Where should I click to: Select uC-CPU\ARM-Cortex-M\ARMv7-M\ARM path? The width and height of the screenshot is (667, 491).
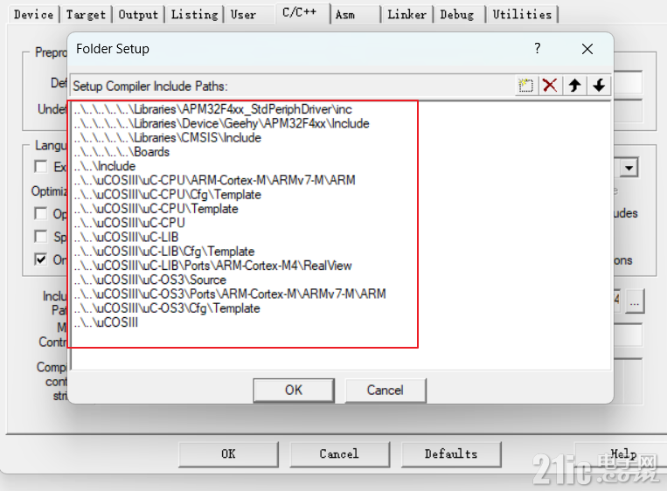click(215, 180)
